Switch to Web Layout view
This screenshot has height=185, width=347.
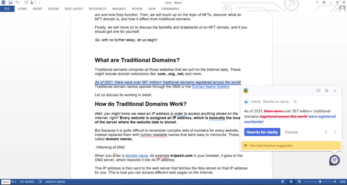[x=299, y=182]
